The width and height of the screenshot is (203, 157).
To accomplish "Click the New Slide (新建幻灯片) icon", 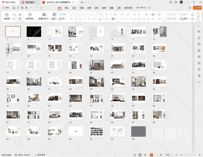I will (44, 15).
